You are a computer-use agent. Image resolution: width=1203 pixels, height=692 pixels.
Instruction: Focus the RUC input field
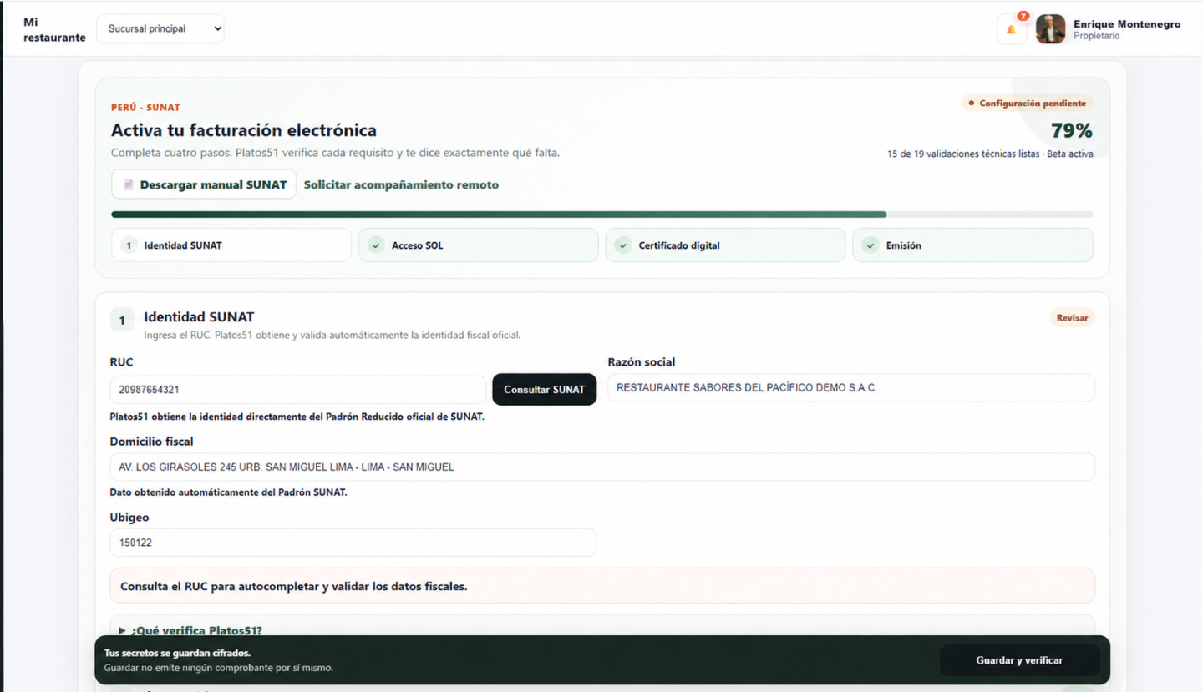[x=298, y=389]
